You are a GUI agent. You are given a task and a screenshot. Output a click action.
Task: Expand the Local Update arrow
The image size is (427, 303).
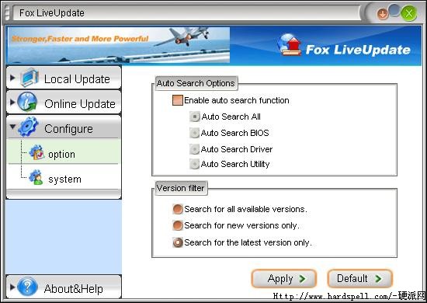pyautogui.click(x=12, y=78)
